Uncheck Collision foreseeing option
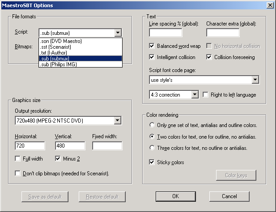 coord(209,57)
